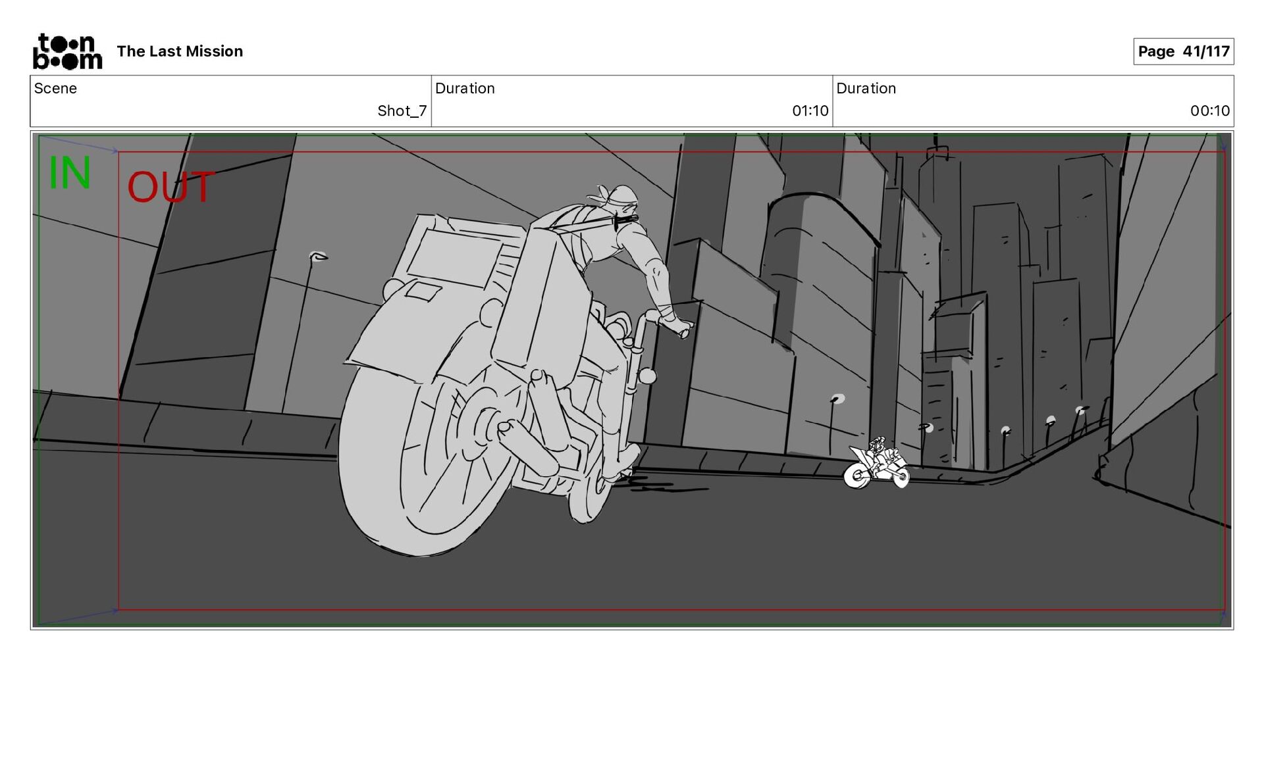Click the Duration label above '00:10'

click(866, 88)
